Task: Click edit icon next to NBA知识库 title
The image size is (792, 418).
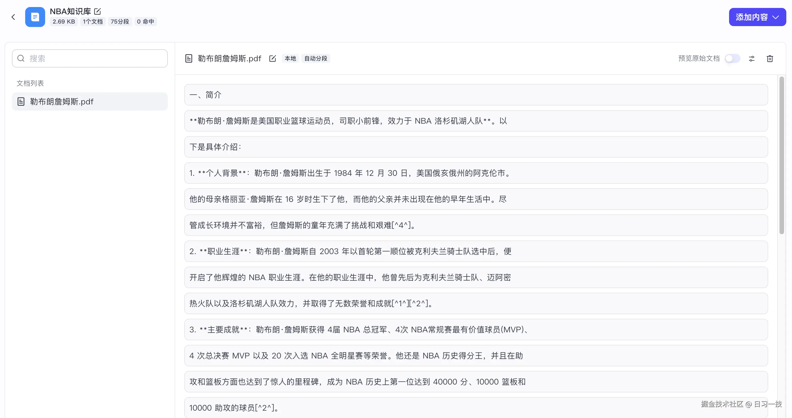Action: pyautogui.click(x=98, y=11)
